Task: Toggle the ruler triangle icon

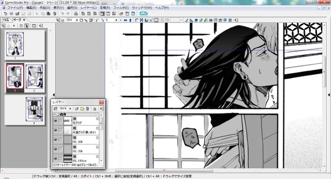Action: [191, 20]
